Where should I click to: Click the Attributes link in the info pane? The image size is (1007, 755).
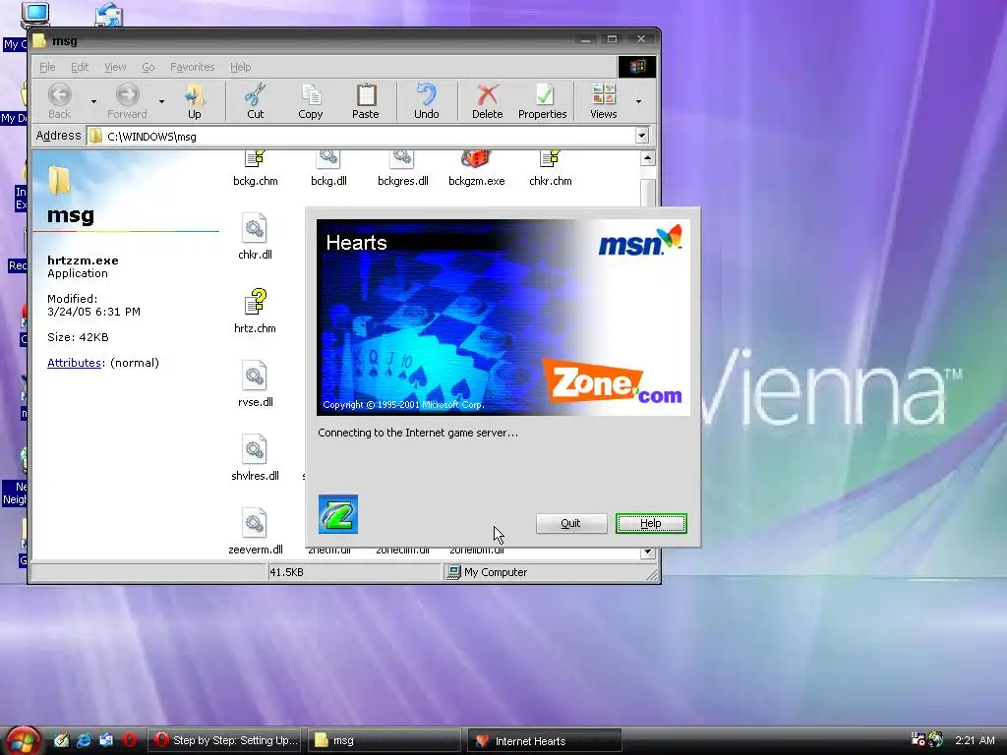coord(74,363)
